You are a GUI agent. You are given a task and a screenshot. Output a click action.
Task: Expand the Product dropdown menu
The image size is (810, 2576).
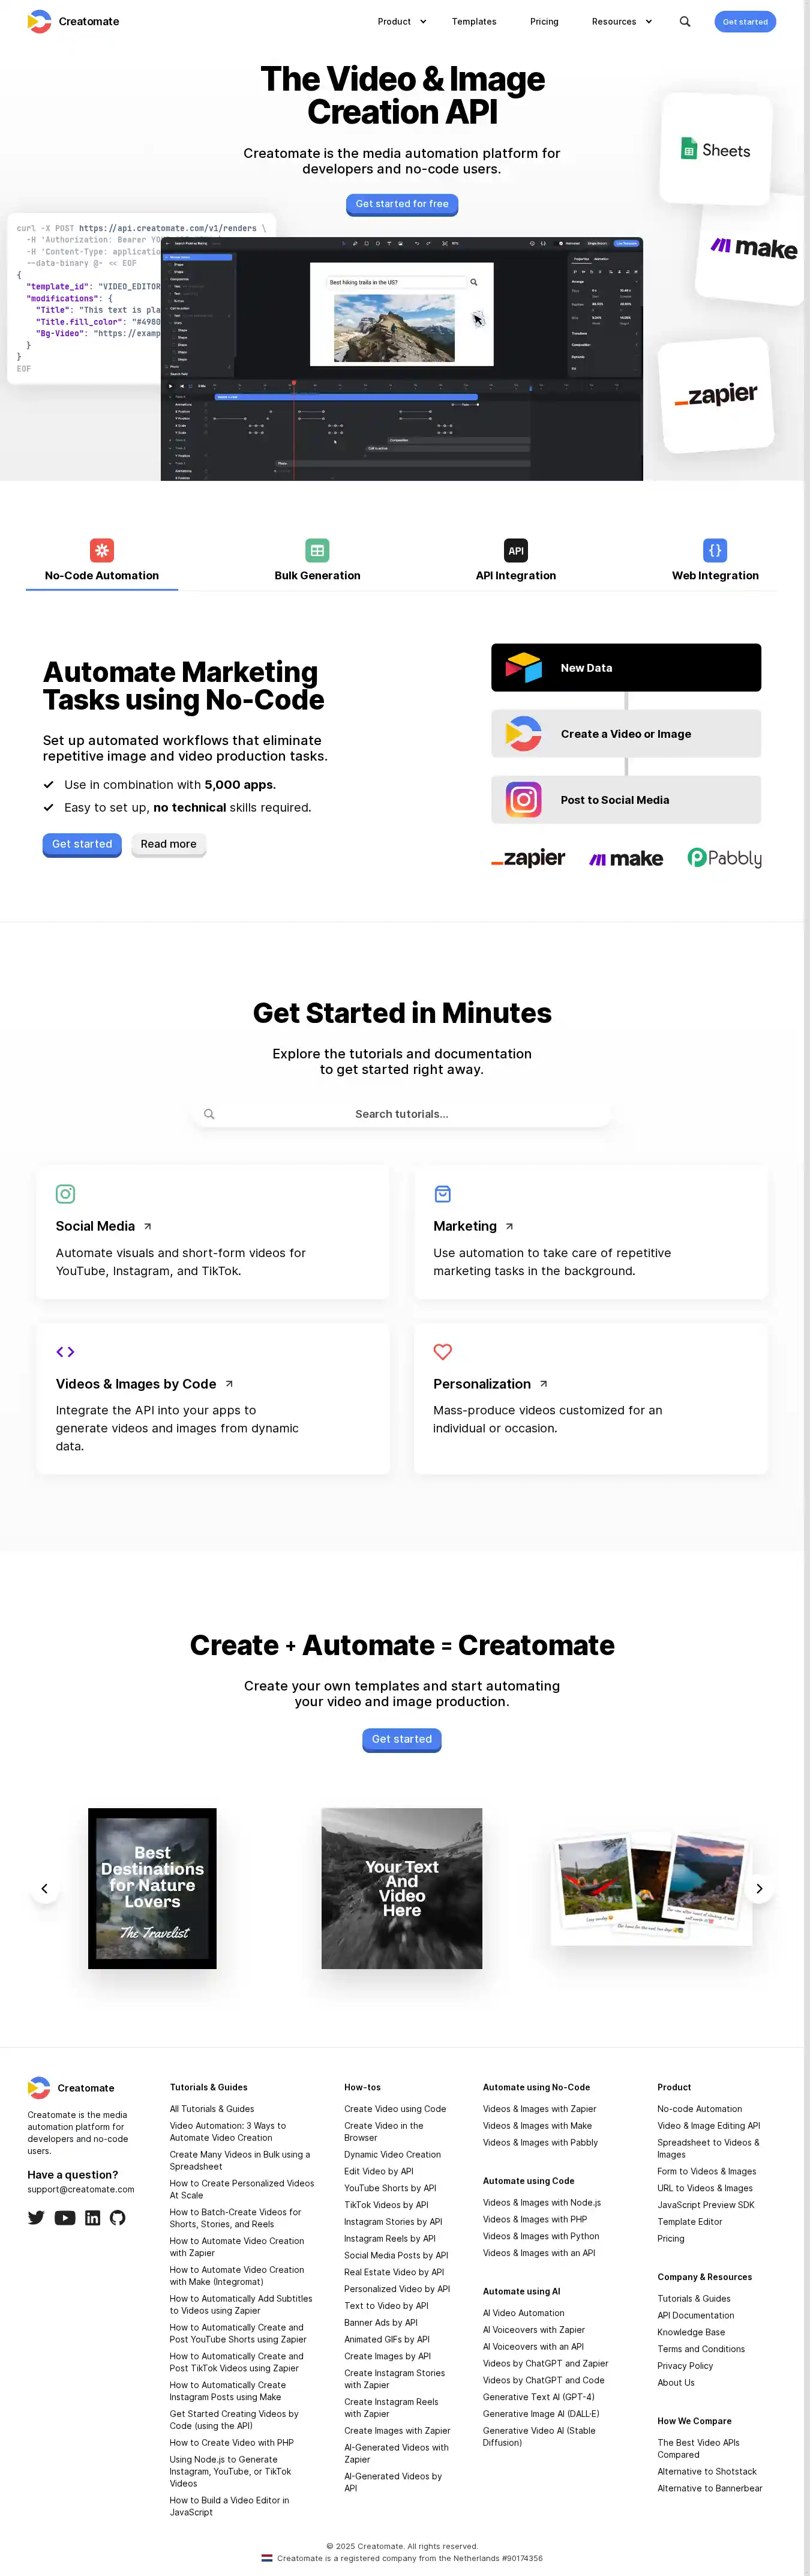401,21
